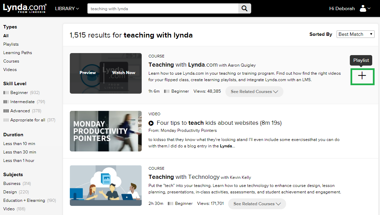The width and height of the screenshot is (380, 215).
Task: Filter by Video subject
Action: coord(14,209)
